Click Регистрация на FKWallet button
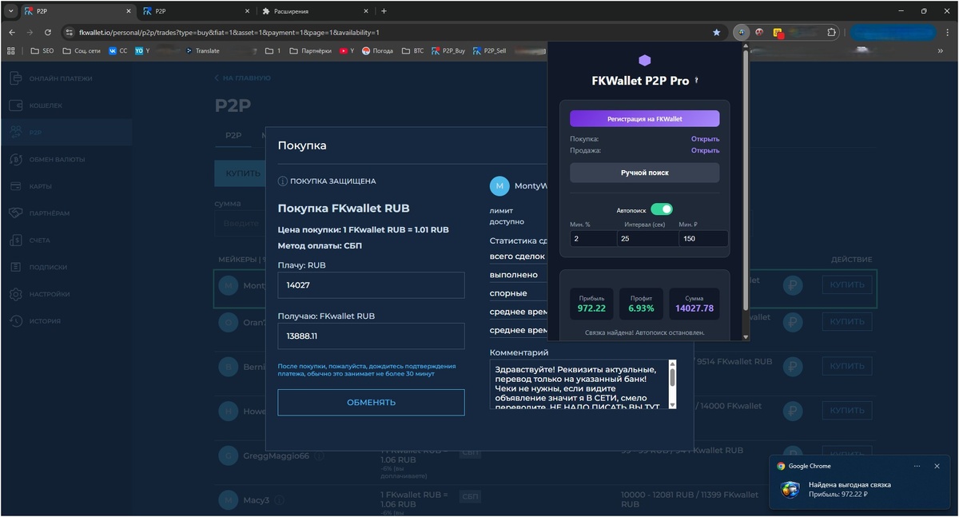Viewport: 959px width, 517px height. coord(644,118)
